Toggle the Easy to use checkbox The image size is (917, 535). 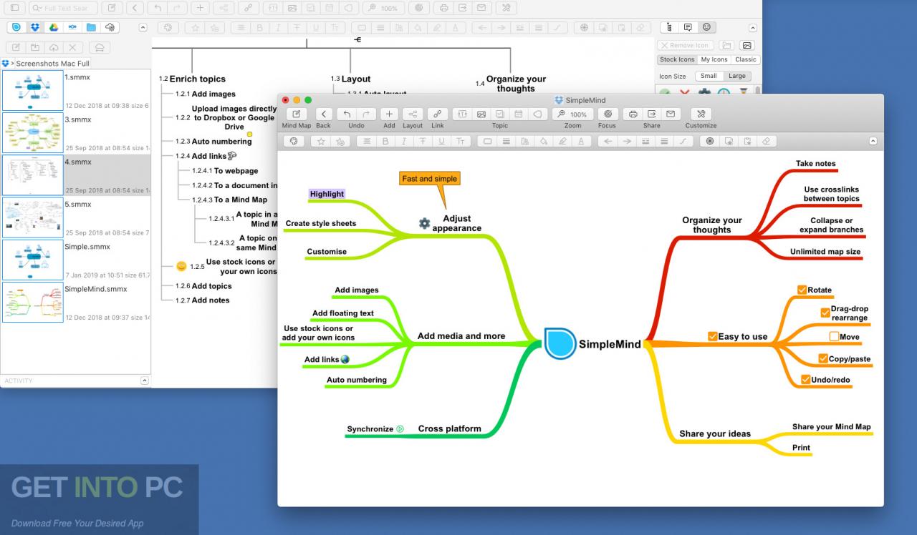712,336
